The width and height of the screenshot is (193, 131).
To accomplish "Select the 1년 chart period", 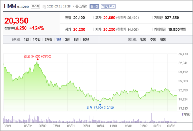I will click(58, 40).
